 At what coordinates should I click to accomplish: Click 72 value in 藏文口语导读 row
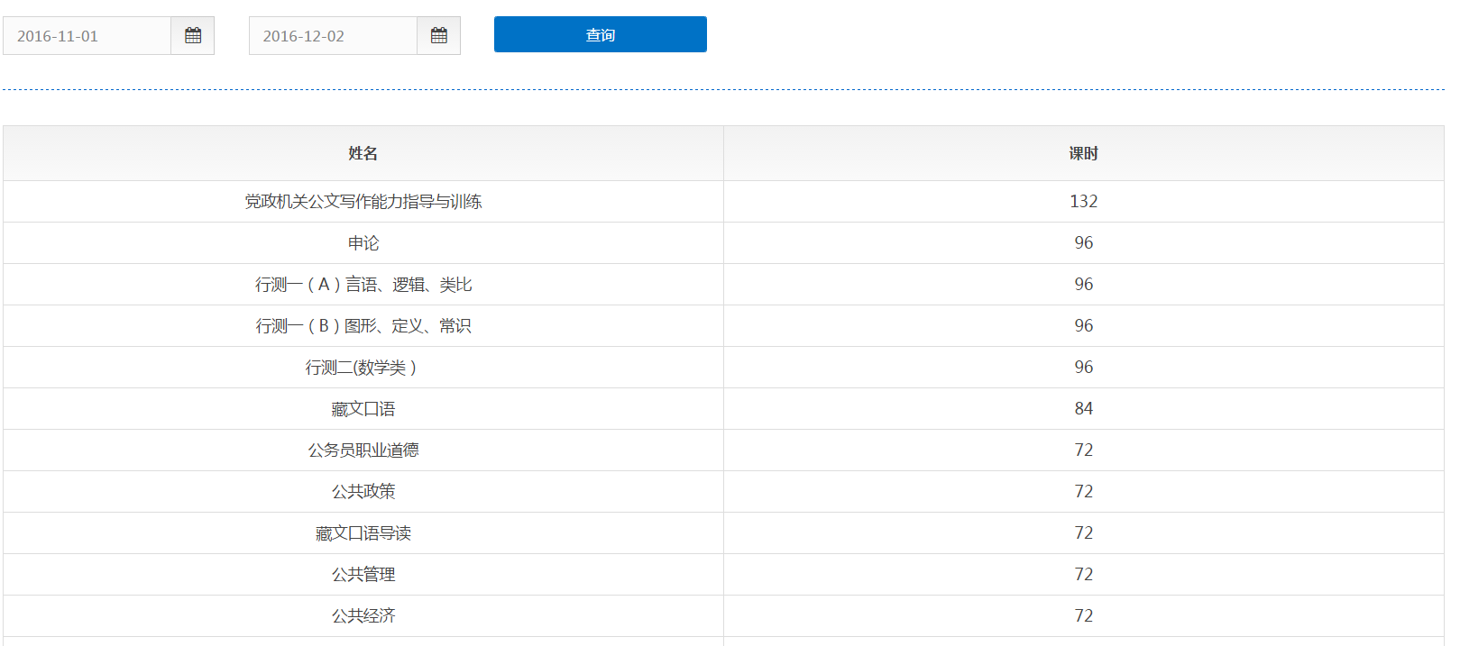tap(1084, 532)
